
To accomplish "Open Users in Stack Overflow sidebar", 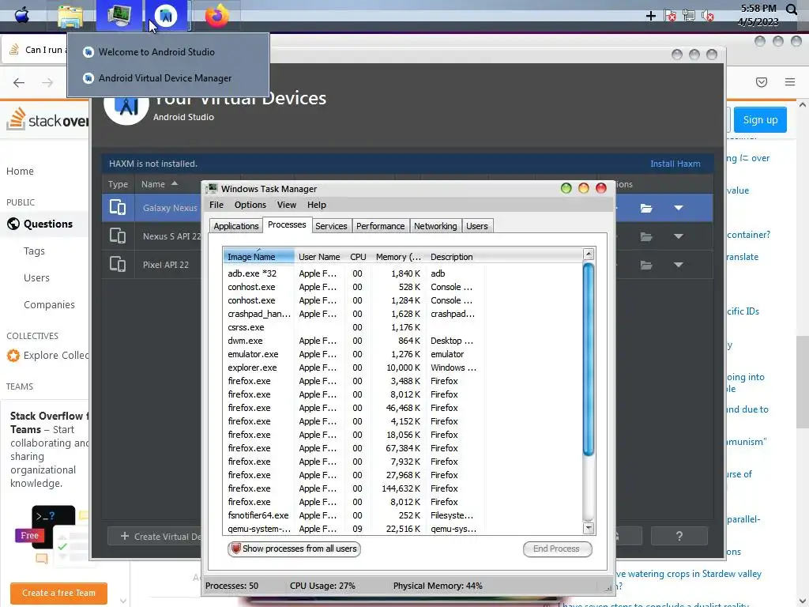I will [x=36, y=277].
